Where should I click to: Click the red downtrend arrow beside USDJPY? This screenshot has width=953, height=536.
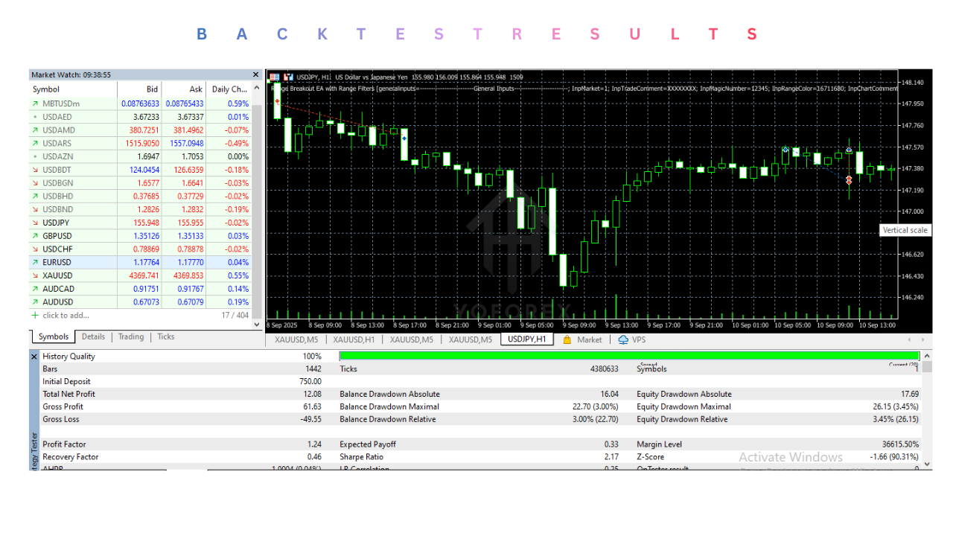tap(34, 223)
